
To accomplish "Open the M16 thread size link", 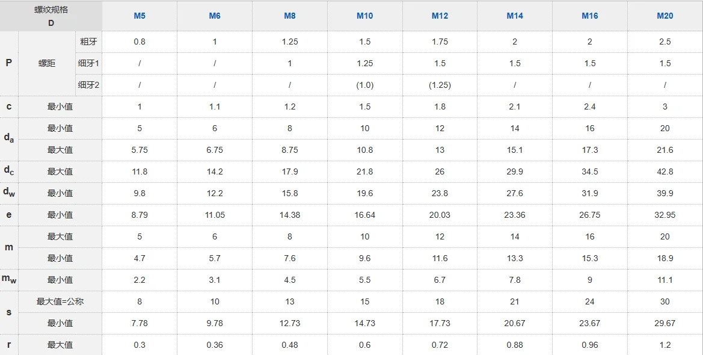I will 589,16.
